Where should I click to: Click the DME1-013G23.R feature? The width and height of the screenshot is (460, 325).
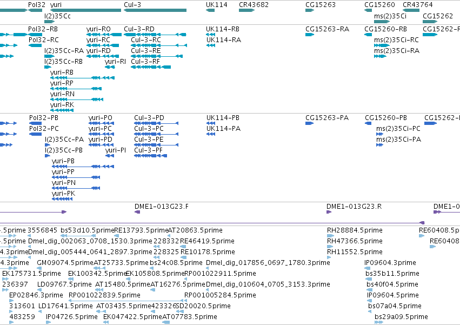pos(354,207)
